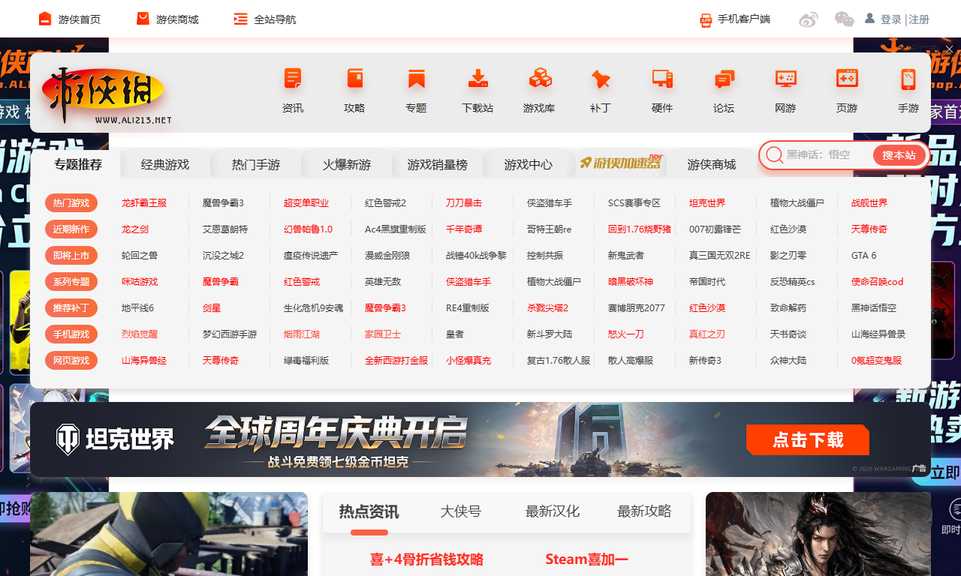961x576 pixels.
Task: Click the 游侠商城 shopping bag icon
Action: (143, 19)
